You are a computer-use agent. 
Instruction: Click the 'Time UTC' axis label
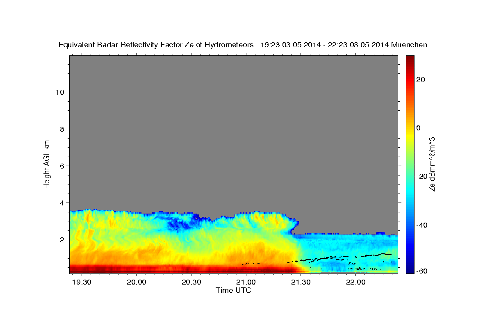pyautogui.click(x=233, y=290)
